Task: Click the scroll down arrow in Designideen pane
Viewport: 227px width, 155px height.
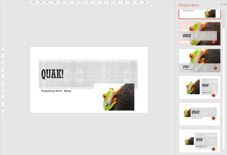Action: click(x=224, y=152)
